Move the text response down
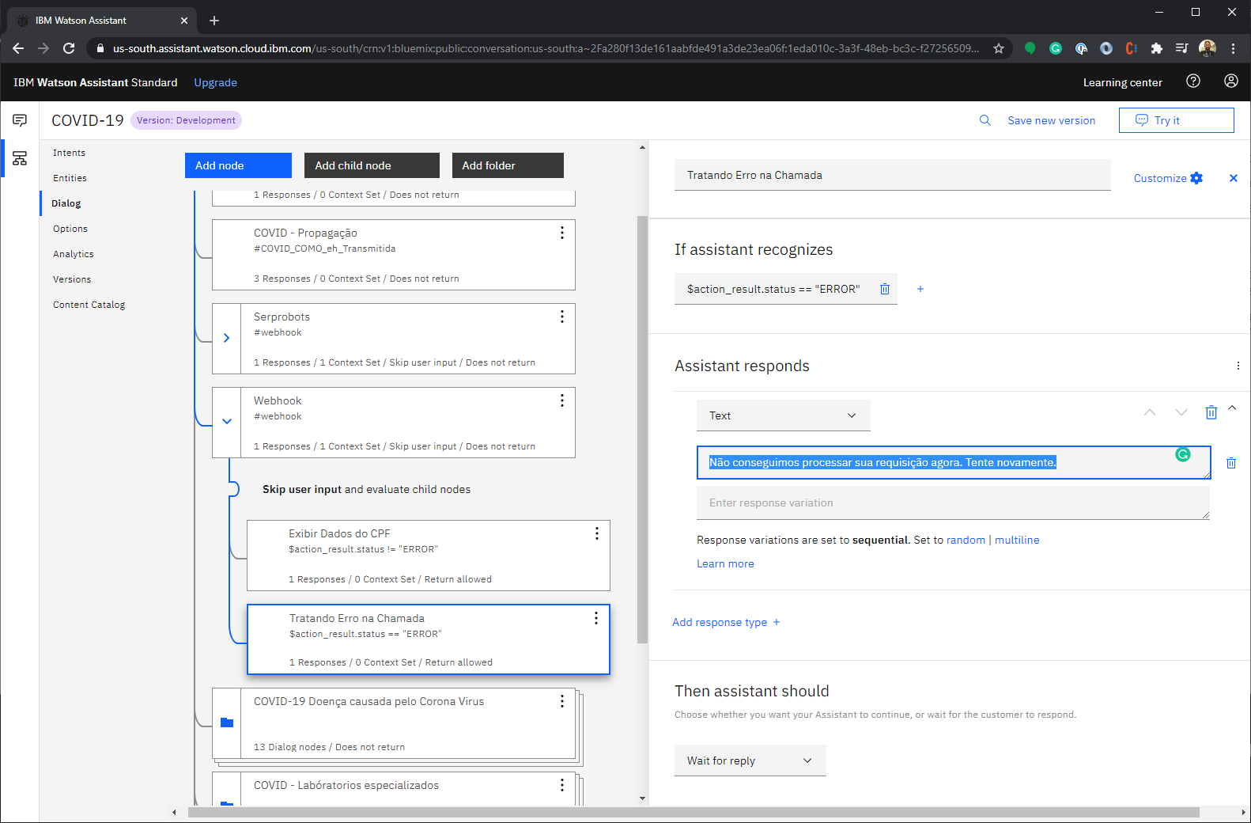The height and width of the screenshot is (823, 1251). tap(1181, 412)
